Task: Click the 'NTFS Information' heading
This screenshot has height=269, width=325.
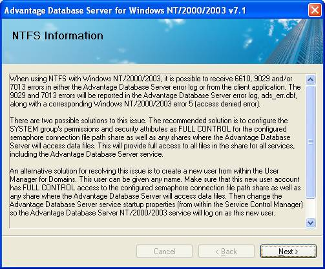Action: (x=58, y=35)
